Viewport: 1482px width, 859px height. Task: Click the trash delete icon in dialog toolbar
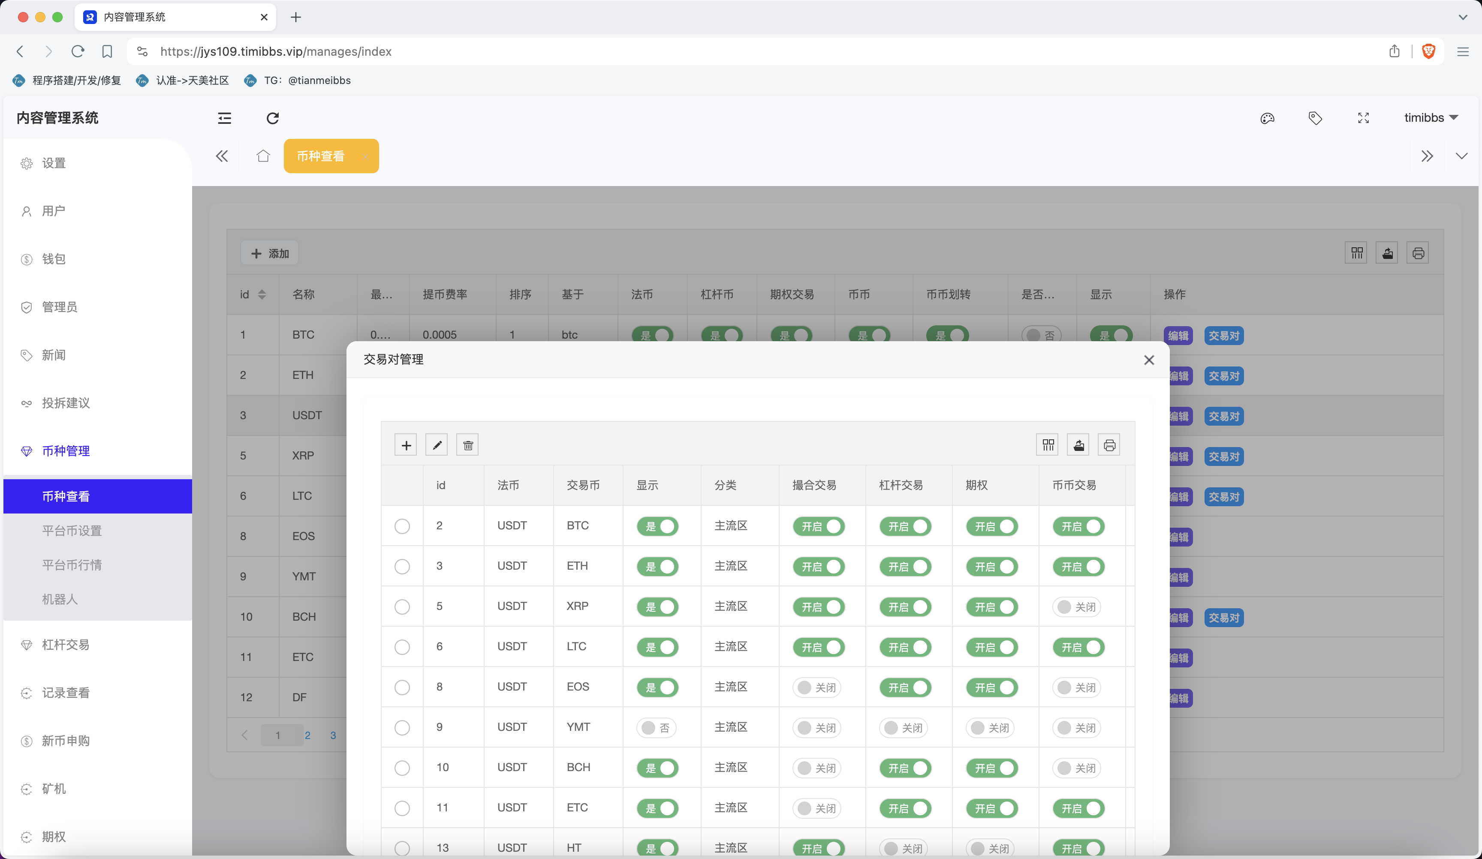click(x=467, y=445)
